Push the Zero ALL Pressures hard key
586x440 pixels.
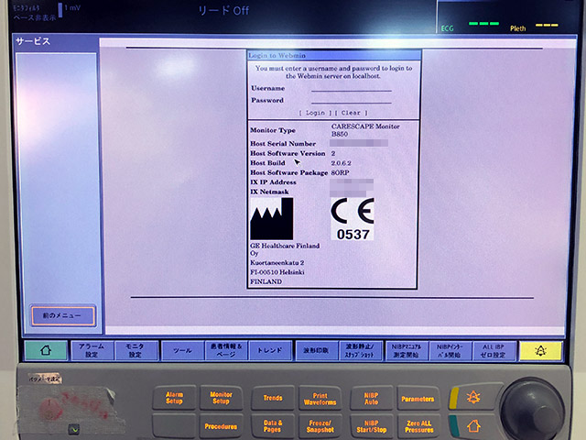click(x=418, y=426)
